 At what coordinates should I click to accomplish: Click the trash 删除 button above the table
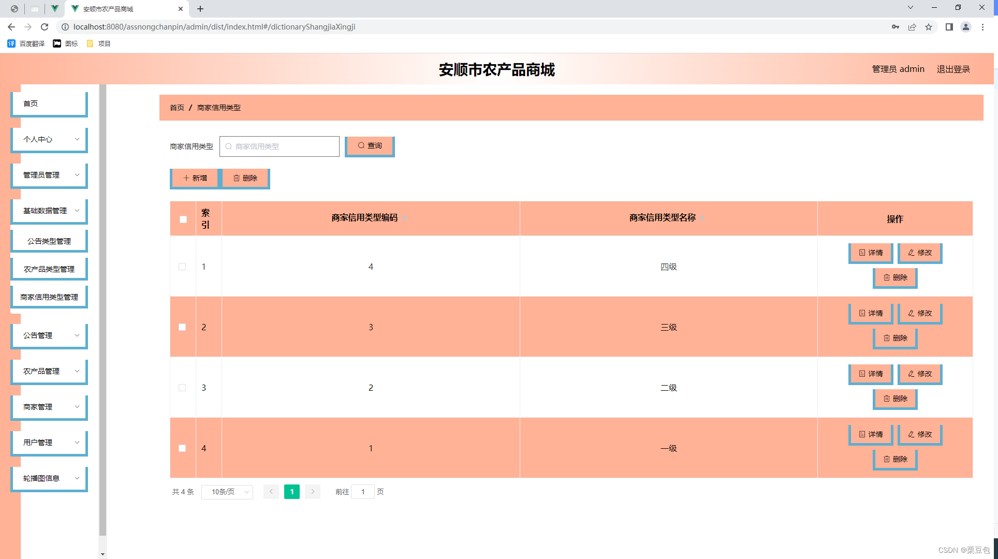245,178
